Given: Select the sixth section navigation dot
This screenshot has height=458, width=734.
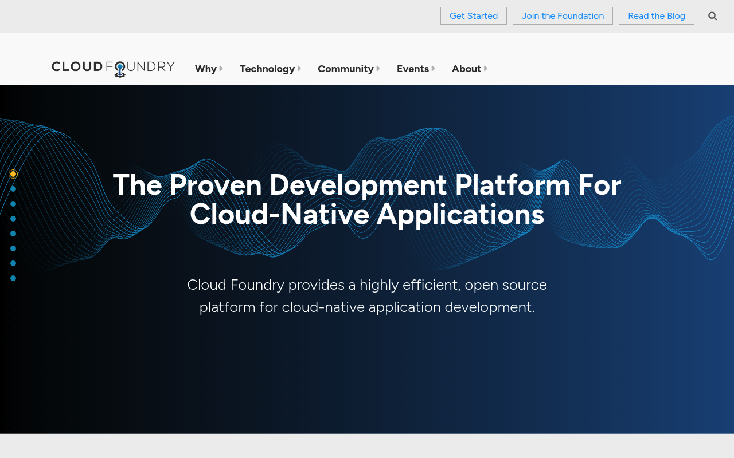Looking at the screenshot, I should [x=13, y=248].
